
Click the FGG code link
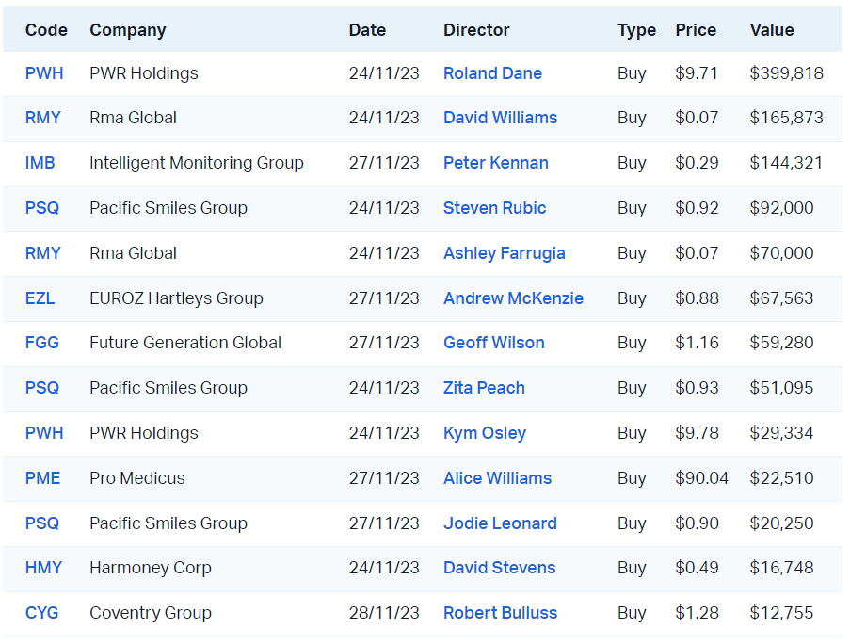(41, 343)
